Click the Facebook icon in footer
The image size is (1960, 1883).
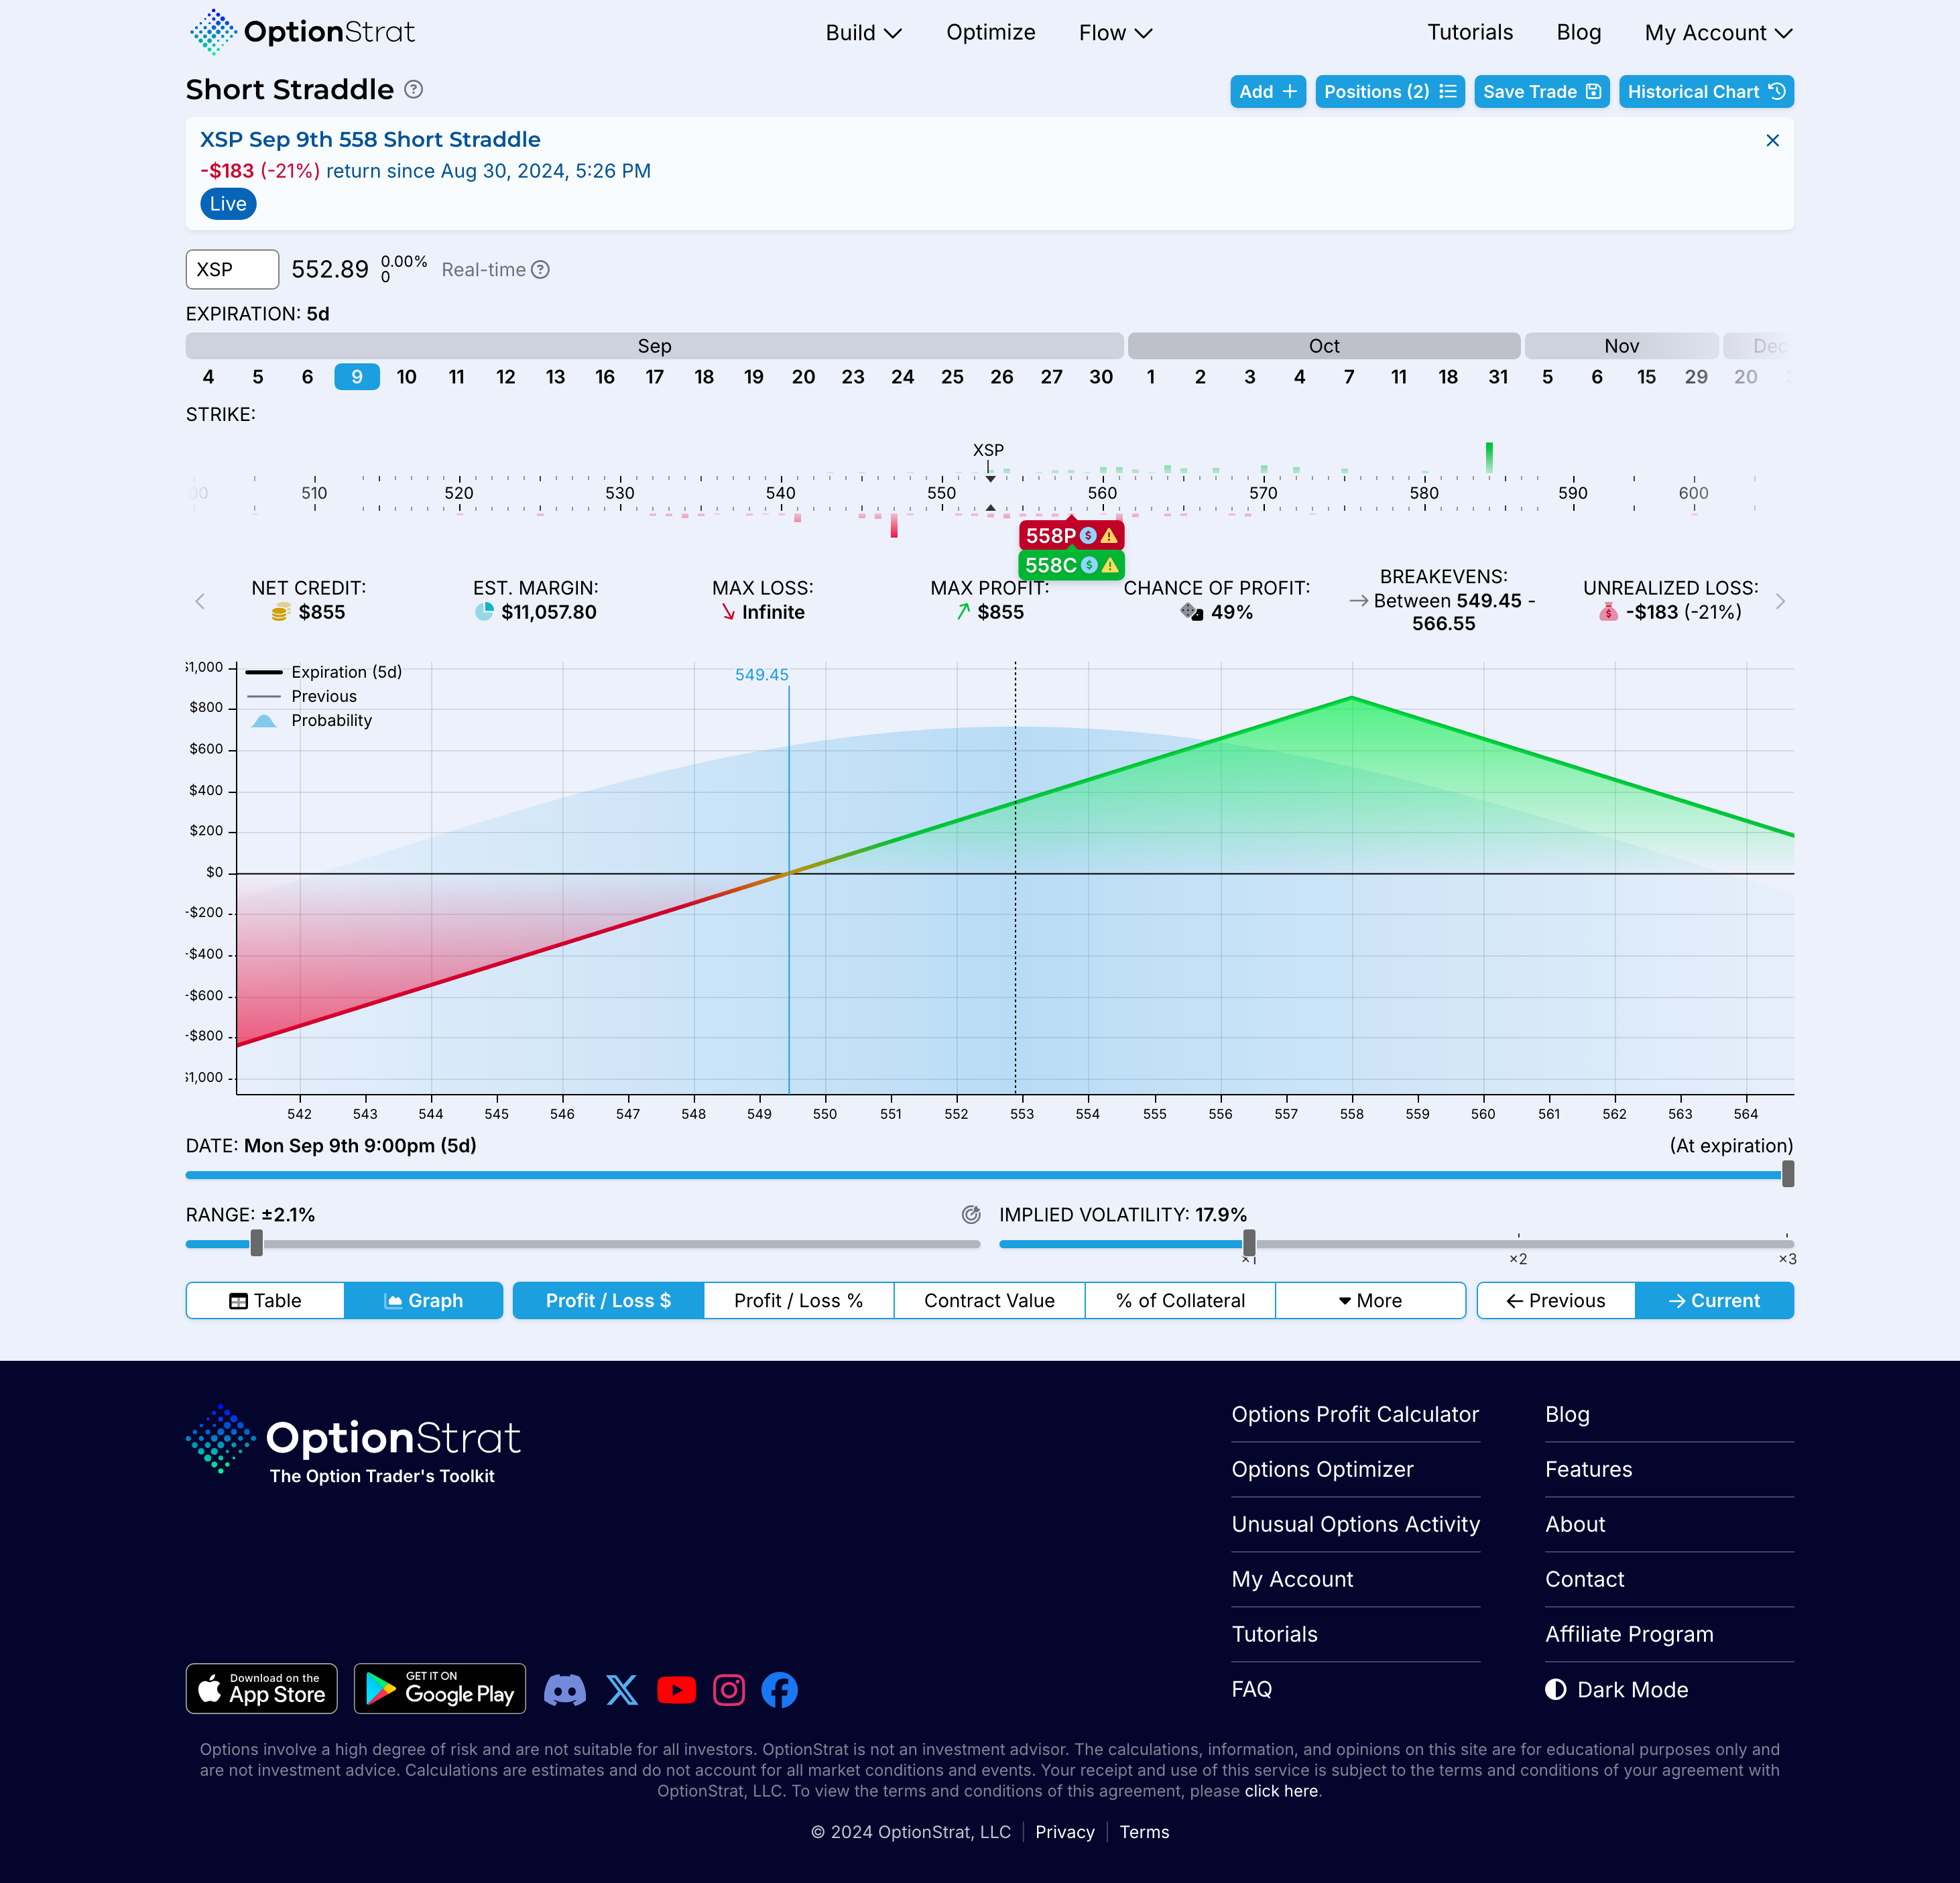click(x=779, y=1690)
